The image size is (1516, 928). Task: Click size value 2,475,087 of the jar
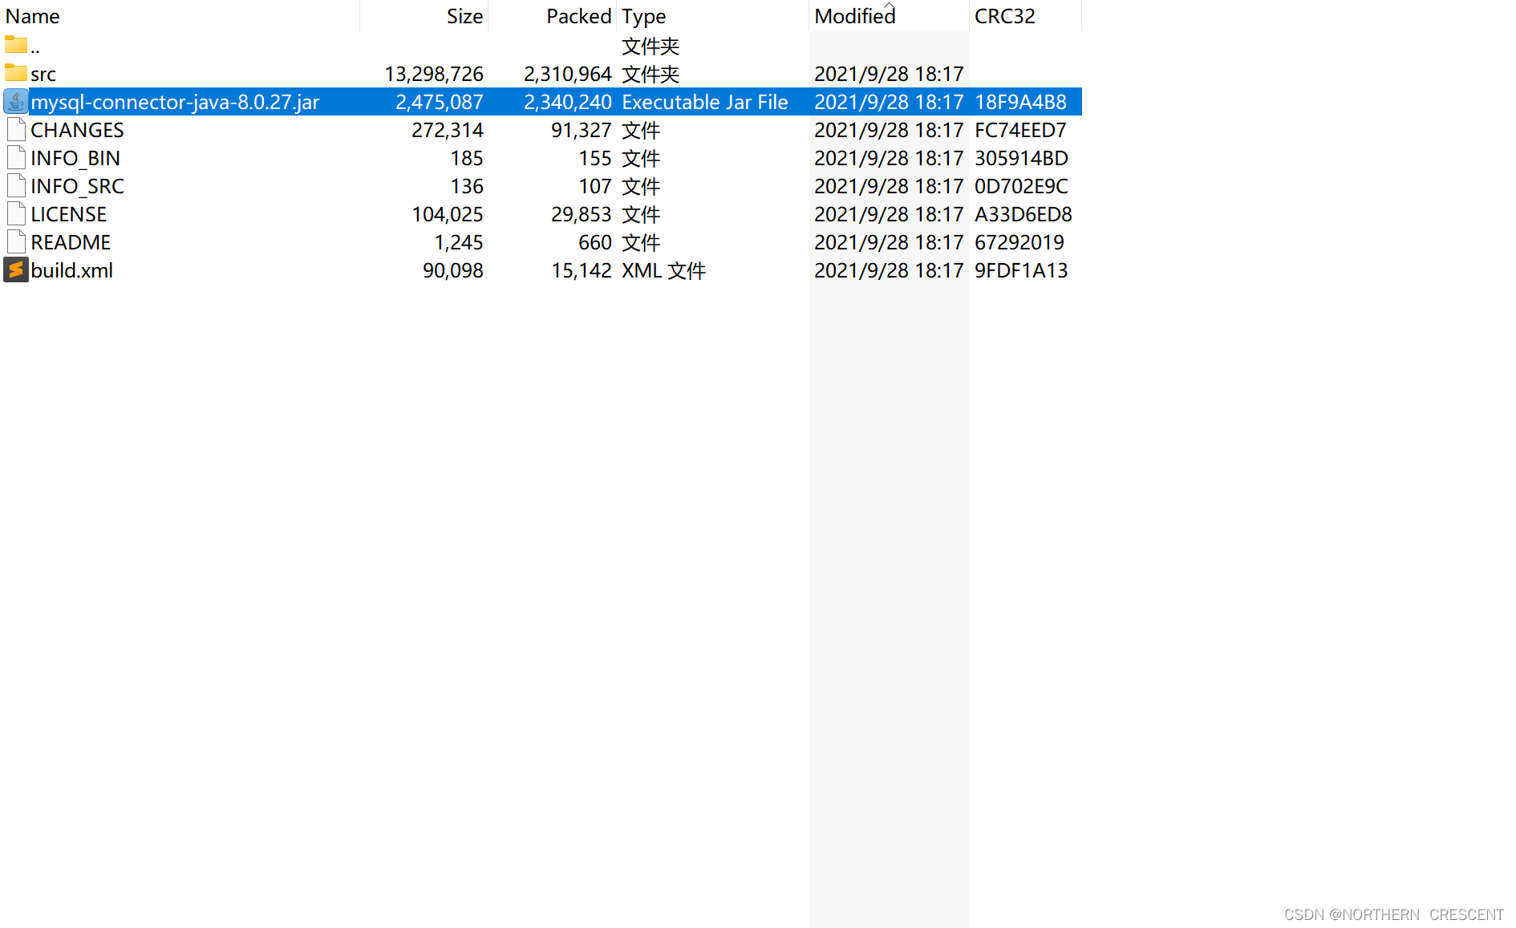[440, 102]
